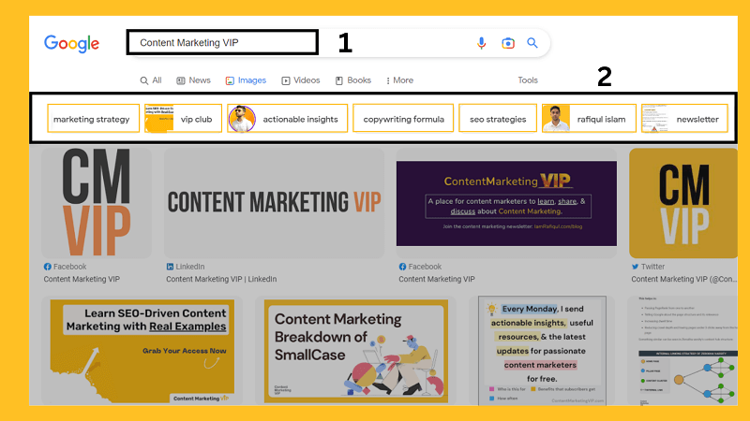The image size is (750, 421).
Task: Open the Tools options
Action: click(x=528, y=80)
